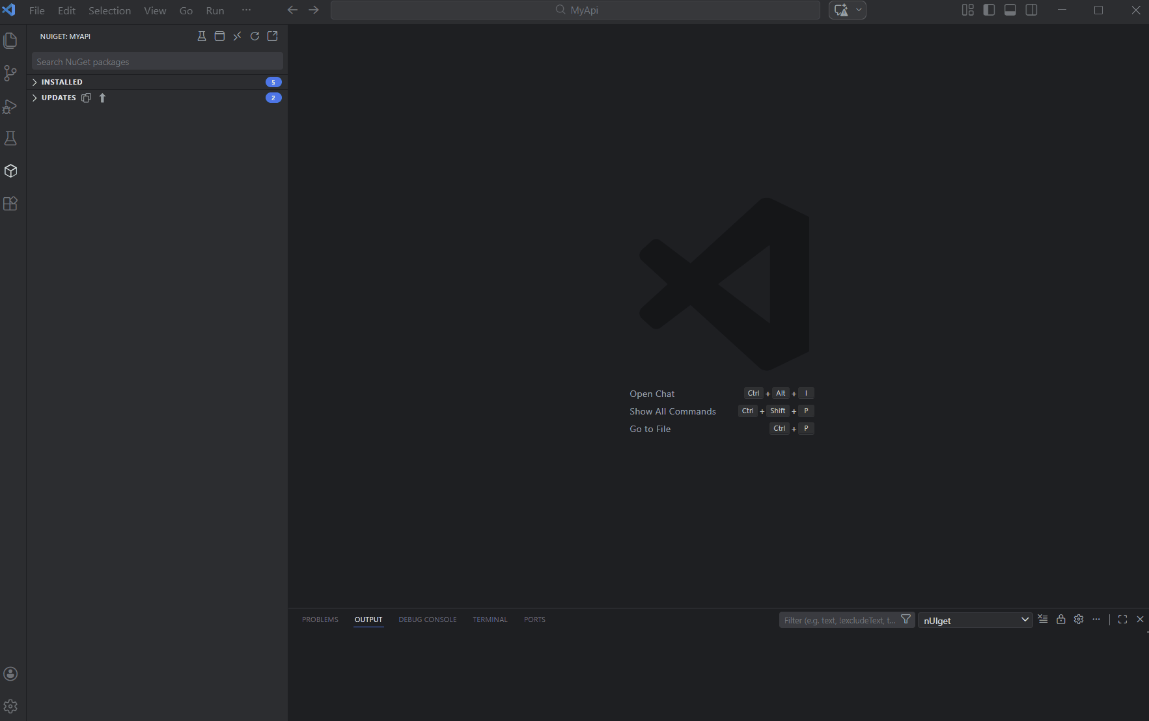Go forward with the right arrow

pyautogui.click(x=314, y=10)
